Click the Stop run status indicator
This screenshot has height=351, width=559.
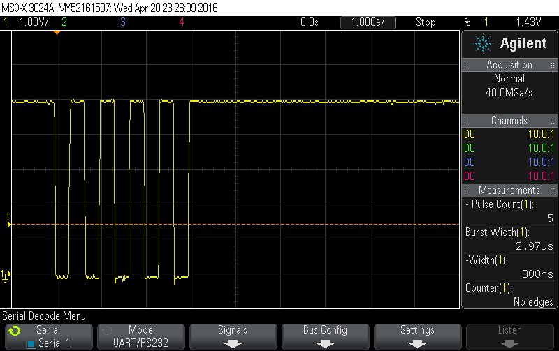pos(426,22)
